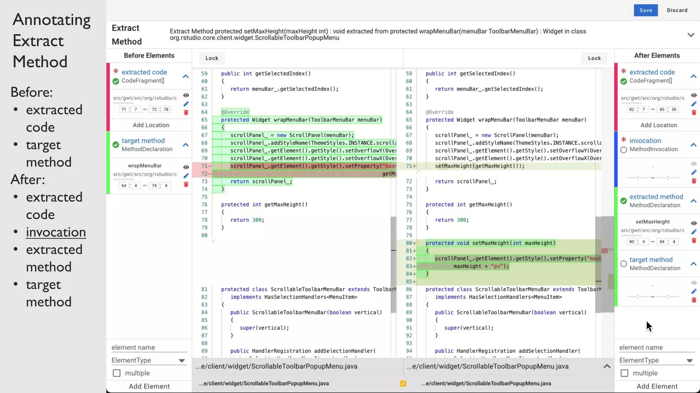Click the red change marker in overview ruler
Image resolution: width=700 pixels, height=393 pixels.
tap(604, 251)
